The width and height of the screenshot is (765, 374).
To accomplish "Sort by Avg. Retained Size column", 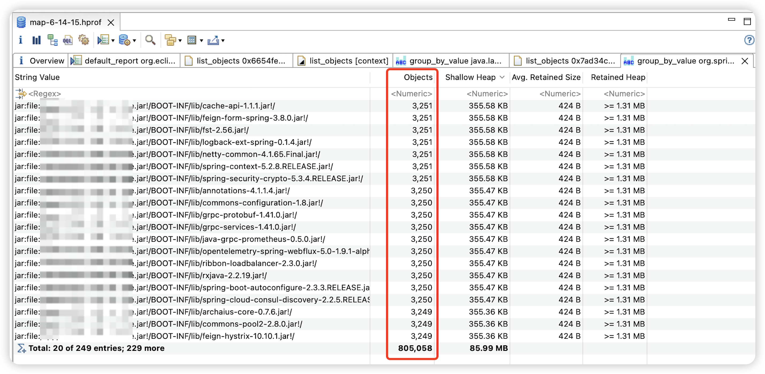I will [546, 77].
